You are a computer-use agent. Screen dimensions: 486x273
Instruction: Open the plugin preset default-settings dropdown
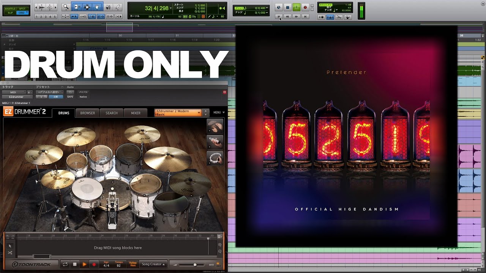coord(50,92)
